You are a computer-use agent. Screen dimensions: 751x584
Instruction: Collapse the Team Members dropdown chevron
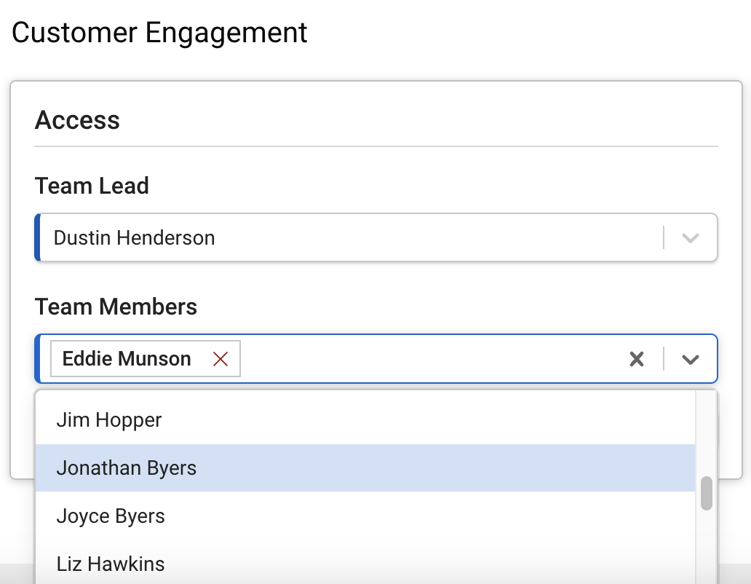tap(690, 359)
